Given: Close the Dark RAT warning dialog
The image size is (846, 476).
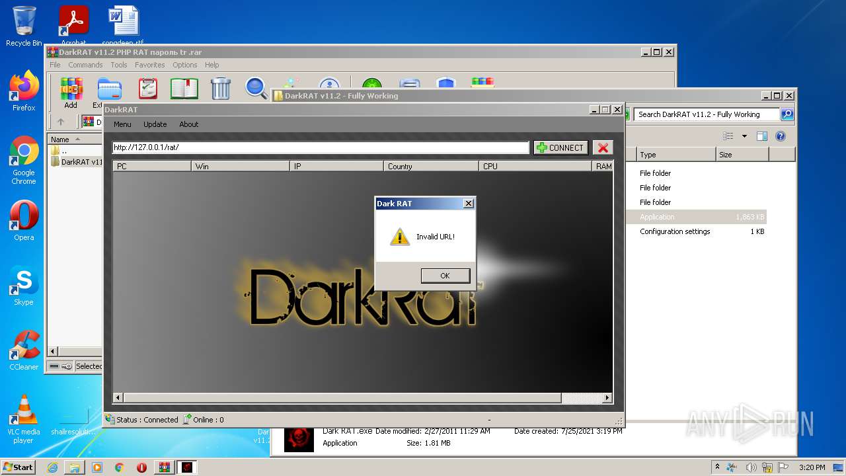Looking at the screenshot, I should pyautogui.click(x=469, y=204).
